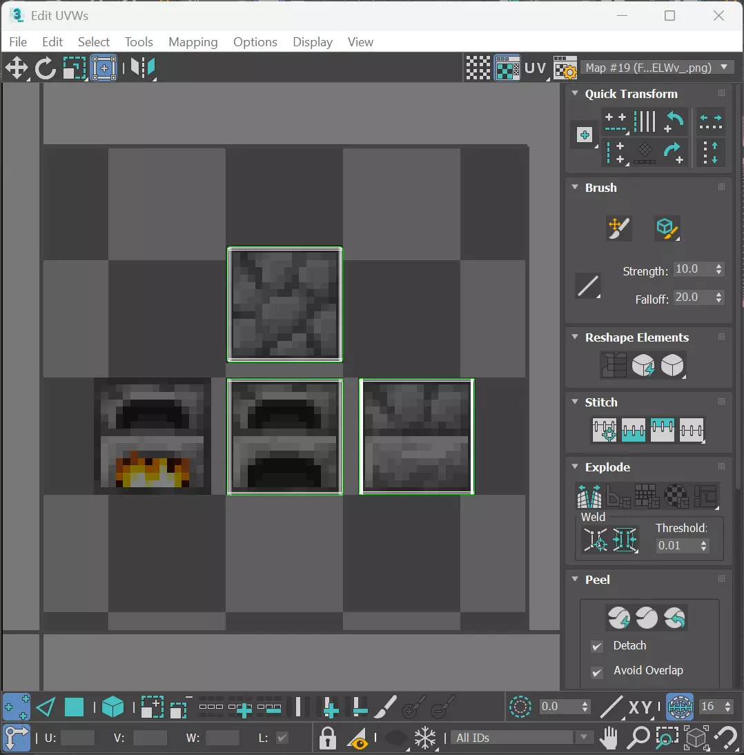Select the Zoom magnifier tool
The width and height of the screenshot is (744, 755).
[x=638, y=738]
